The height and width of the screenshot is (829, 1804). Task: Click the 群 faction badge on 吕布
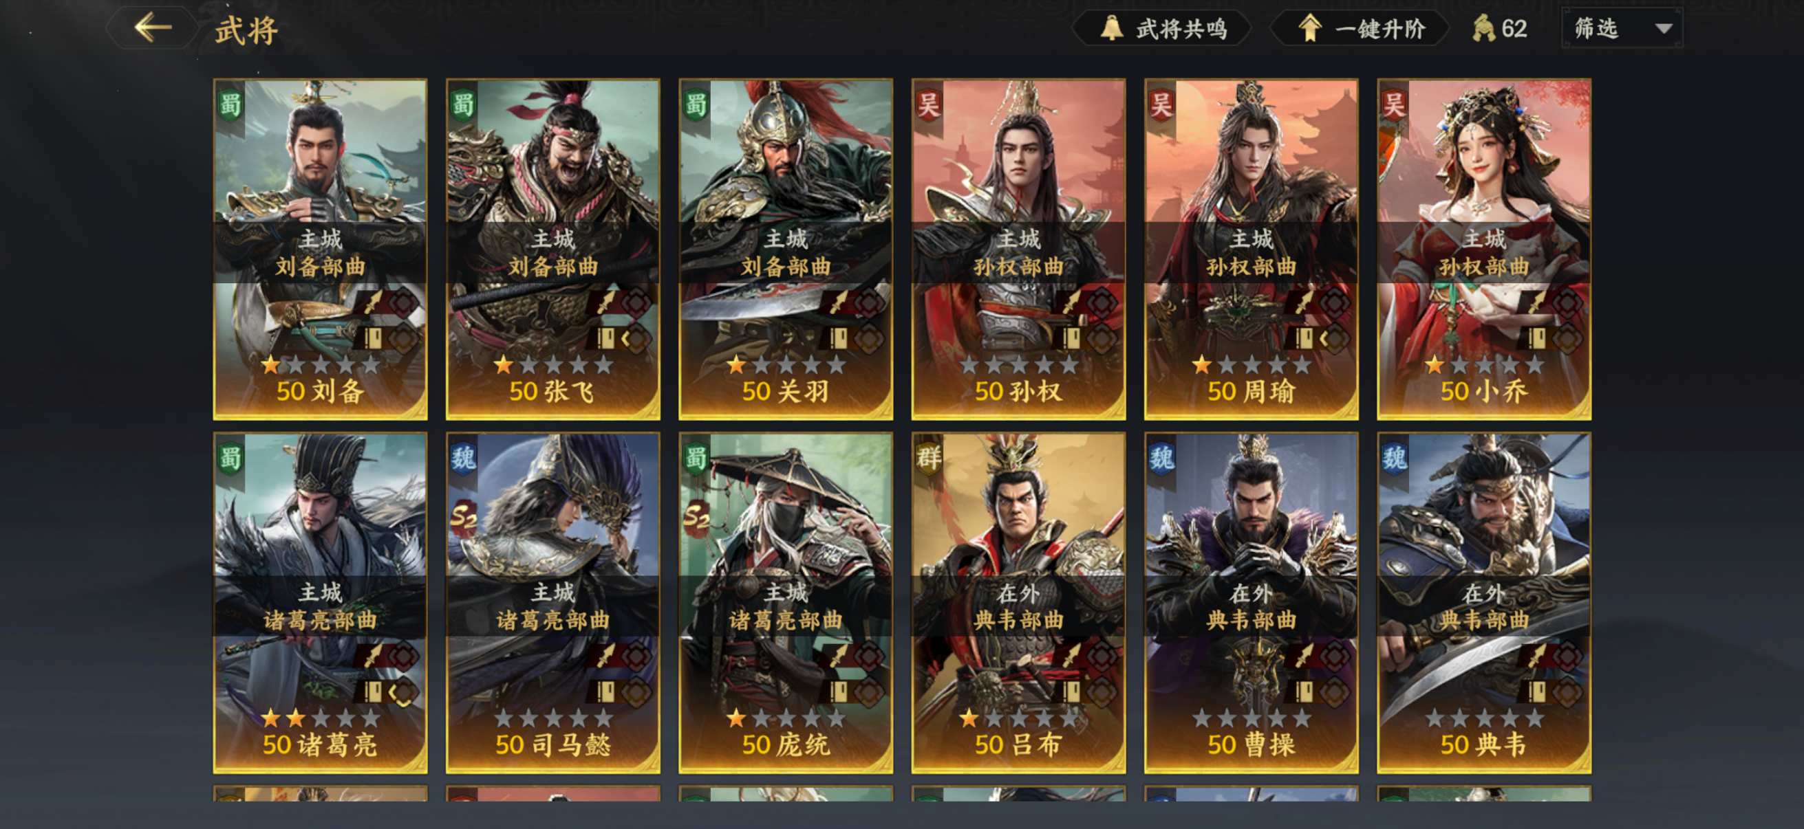pyautogui.click(x=929, y=458)
